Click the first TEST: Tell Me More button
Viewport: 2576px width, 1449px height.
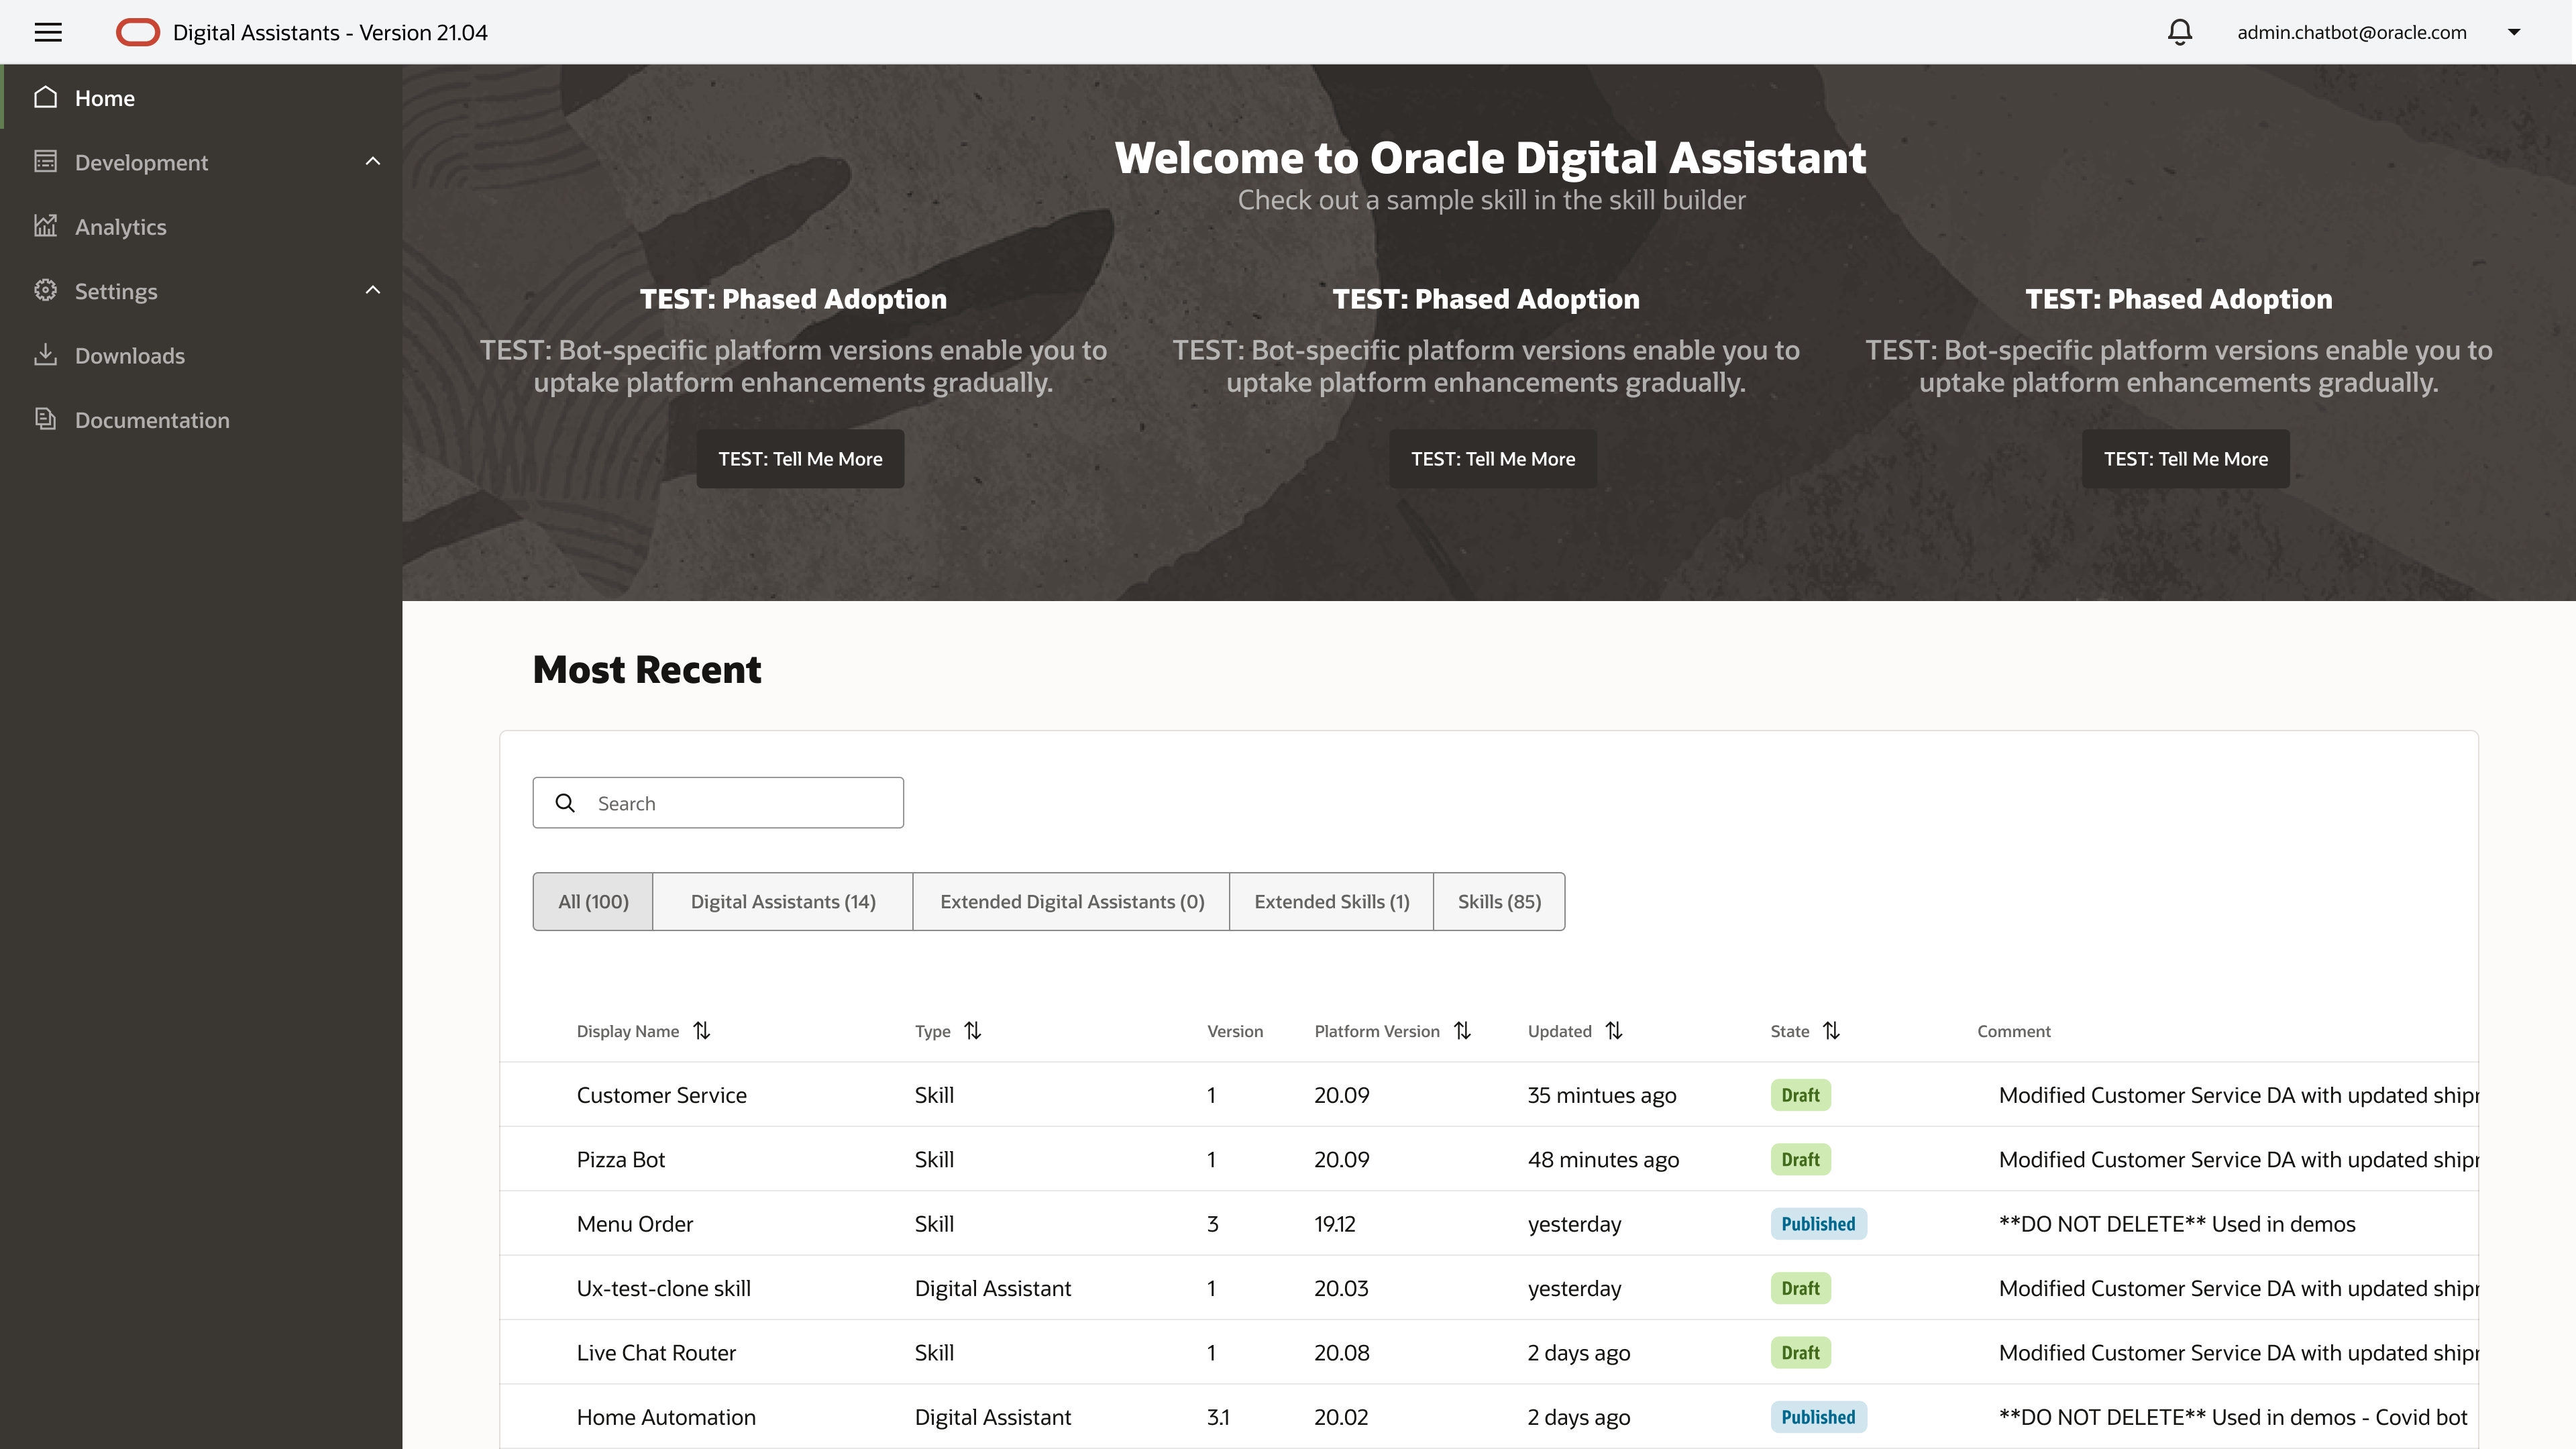800,458
